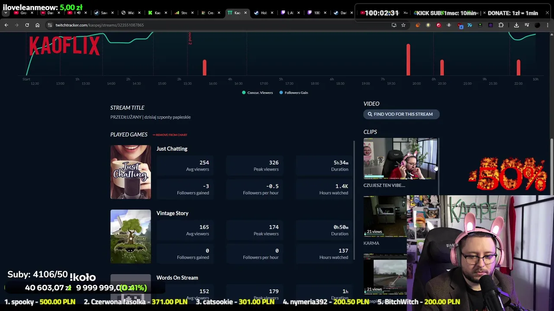
Task: Toggle the Concur. Viewers chart legend
Action: click(x=257, y=92)
